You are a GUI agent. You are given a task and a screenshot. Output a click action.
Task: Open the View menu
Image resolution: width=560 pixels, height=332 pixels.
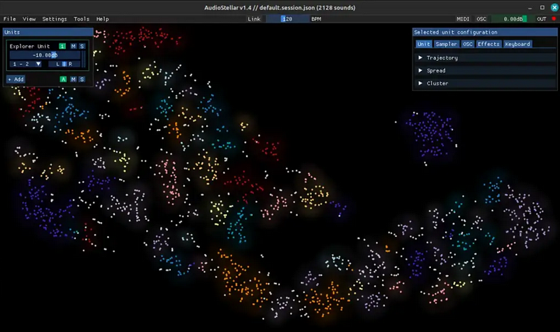click(29, 19)
